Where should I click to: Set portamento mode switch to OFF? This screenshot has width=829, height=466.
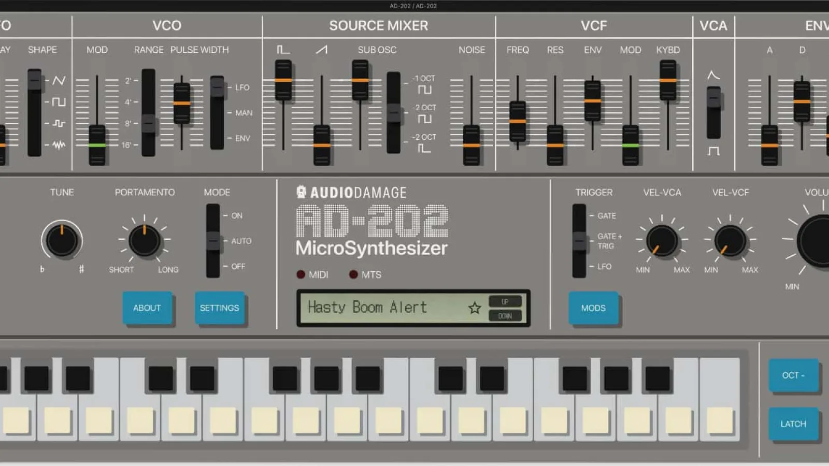(238, 266)
